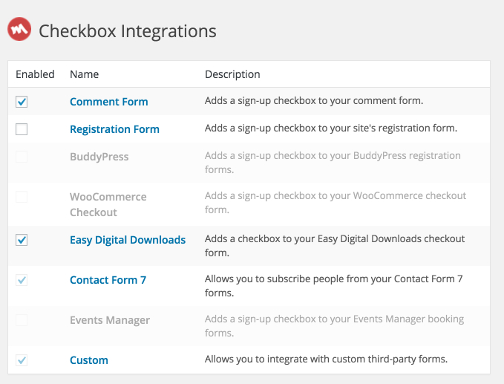Open the Custom integration link

[x=89, y=360]
